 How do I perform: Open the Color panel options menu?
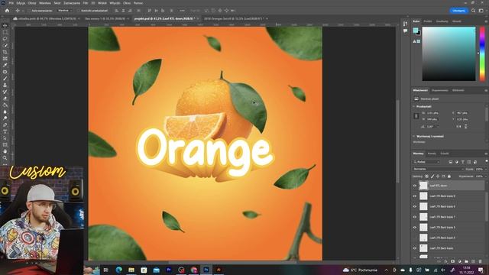tap(486, 21)
